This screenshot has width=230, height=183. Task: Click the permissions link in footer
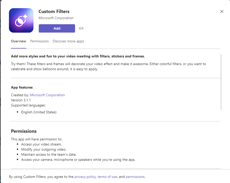(135, 177)
